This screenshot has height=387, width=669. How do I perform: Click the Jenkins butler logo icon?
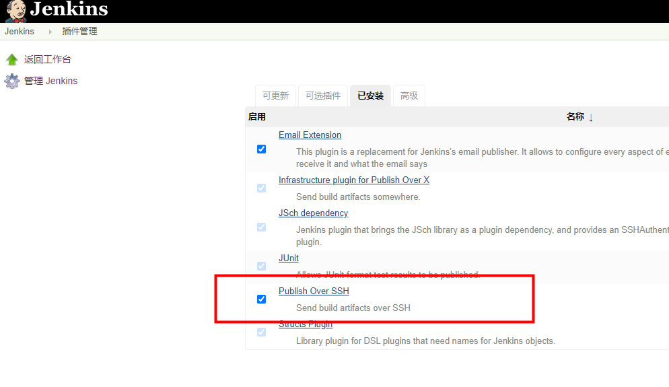tap(15, 11)
